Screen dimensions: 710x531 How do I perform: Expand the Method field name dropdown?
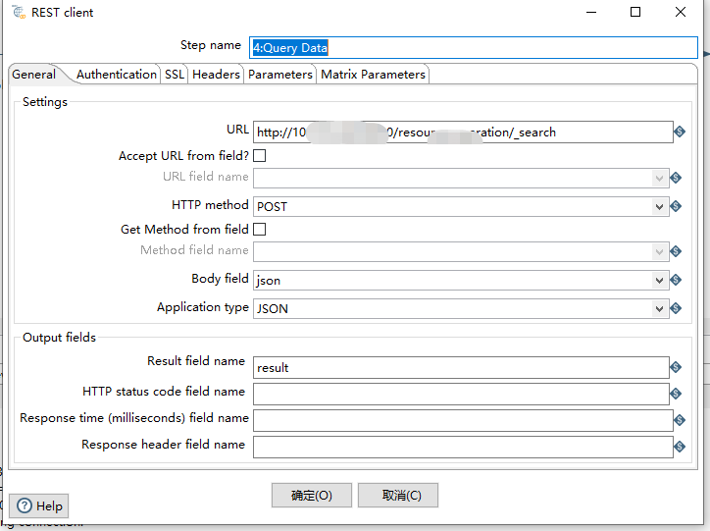point(659,251)
